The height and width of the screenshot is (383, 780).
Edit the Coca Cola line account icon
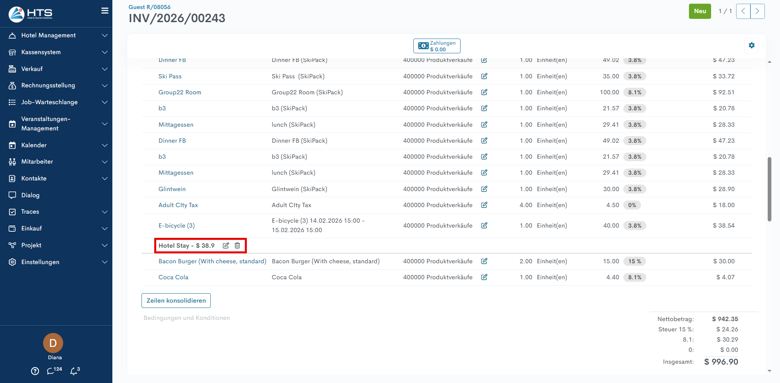[484, 277]
